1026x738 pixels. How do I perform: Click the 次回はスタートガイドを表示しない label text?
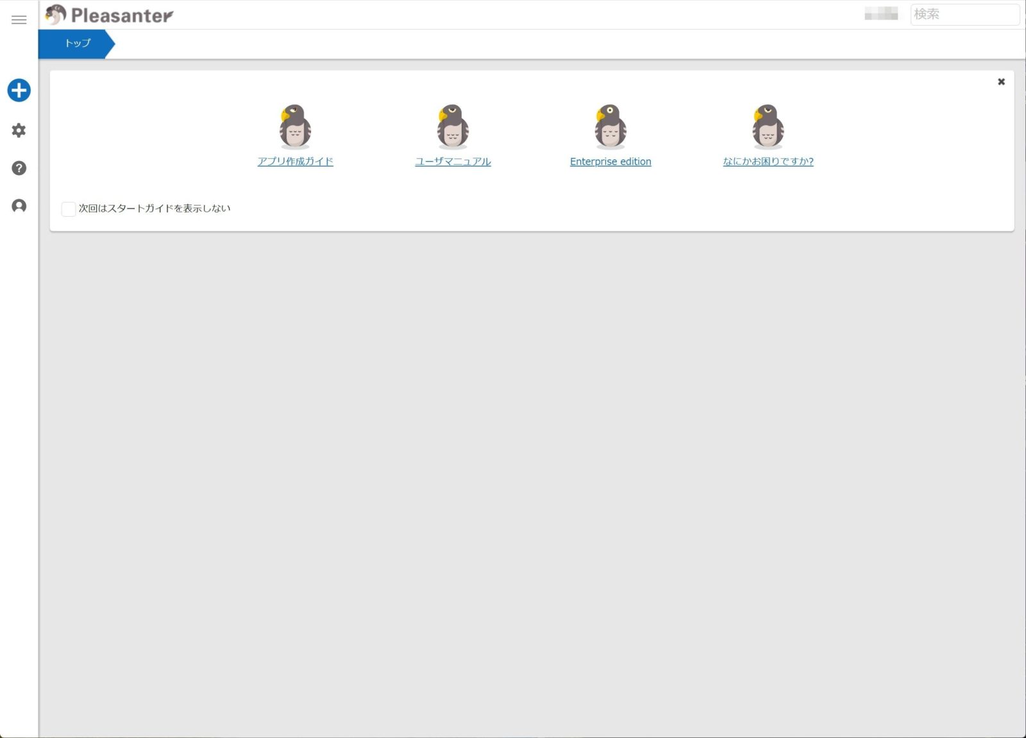click(155, 208)
